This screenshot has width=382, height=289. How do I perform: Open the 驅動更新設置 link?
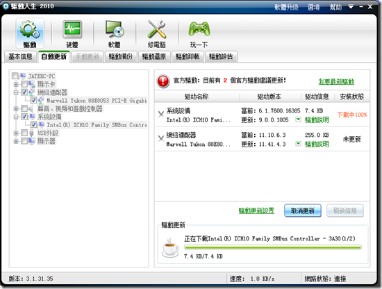256,210
